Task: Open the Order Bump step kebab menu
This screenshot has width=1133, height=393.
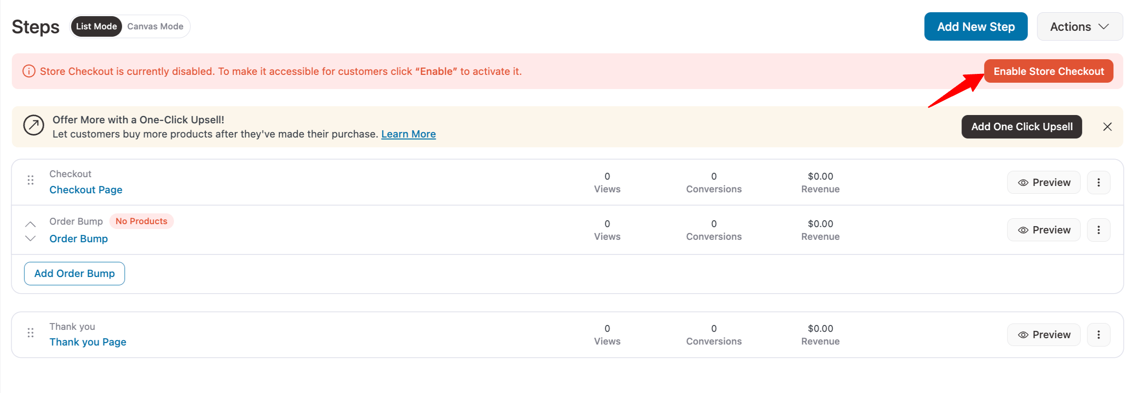Action: pyautogui.click(x=1099, y=230)
